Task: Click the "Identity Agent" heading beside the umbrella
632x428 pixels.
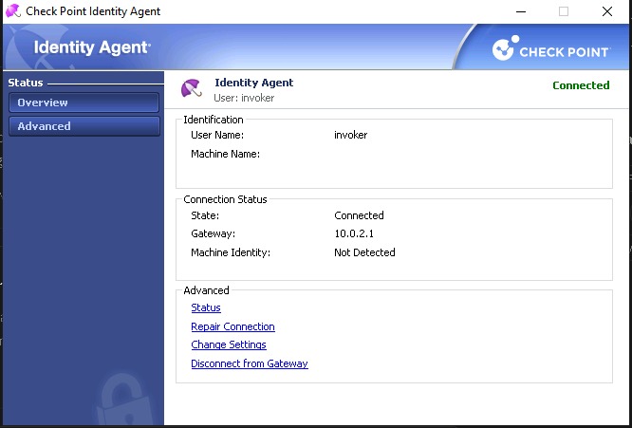Action: point(254,83)
